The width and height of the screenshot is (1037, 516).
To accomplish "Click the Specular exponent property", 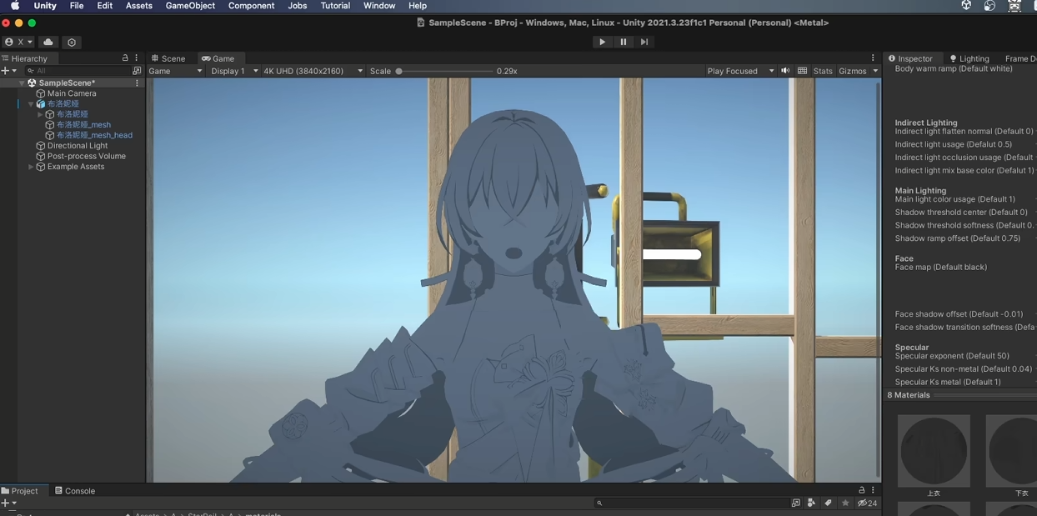I will [952, 356].
